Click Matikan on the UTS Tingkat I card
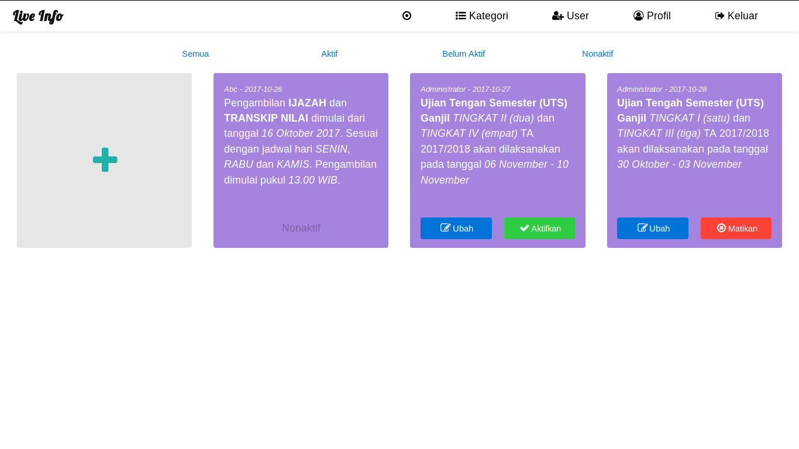Image resolution: width=799 pixels, height=449 pixels. (736, 228)
